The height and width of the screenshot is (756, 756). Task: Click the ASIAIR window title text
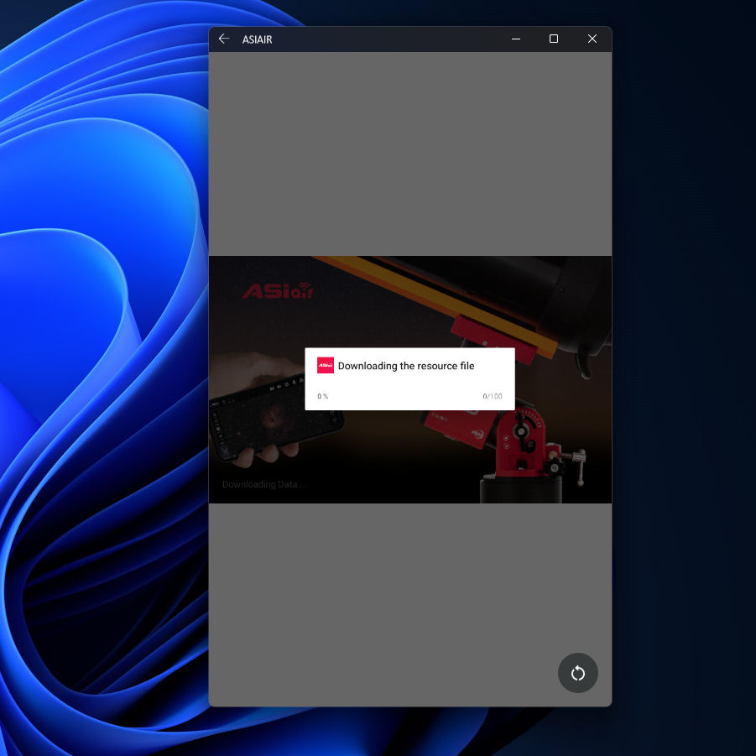click(257, 39)
